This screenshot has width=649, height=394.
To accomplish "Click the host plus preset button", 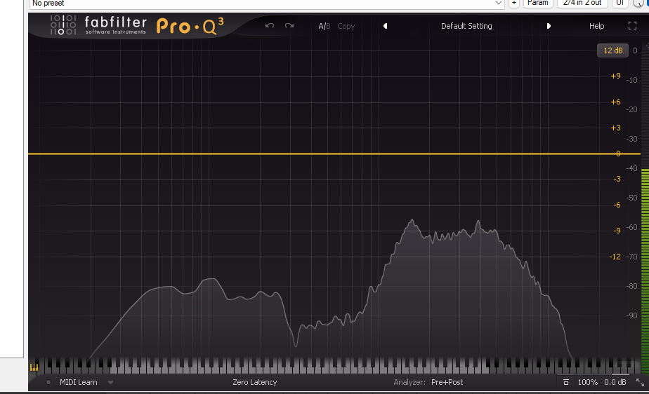I will click(x=513, y=4).
